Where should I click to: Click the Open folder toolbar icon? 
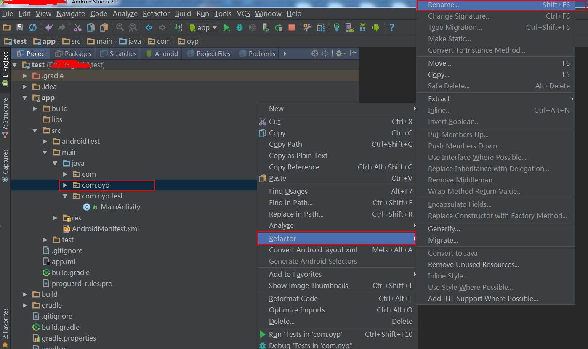tap(7, 27)
